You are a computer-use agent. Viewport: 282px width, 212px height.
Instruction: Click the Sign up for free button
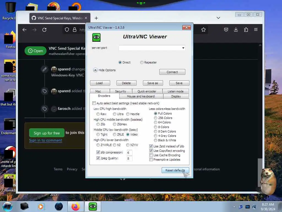point(47,133)
